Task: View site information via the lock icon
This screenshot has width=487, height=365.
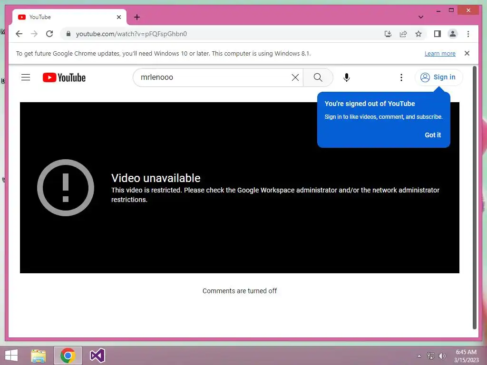Action: pos(68,34)
